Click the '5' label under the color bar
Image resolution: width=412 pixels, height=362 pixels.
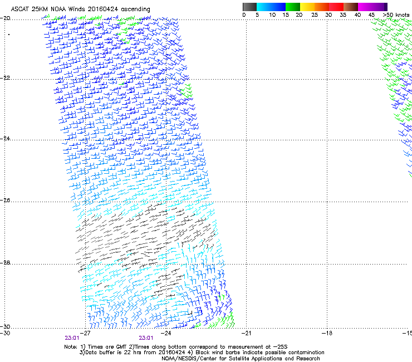257,15
